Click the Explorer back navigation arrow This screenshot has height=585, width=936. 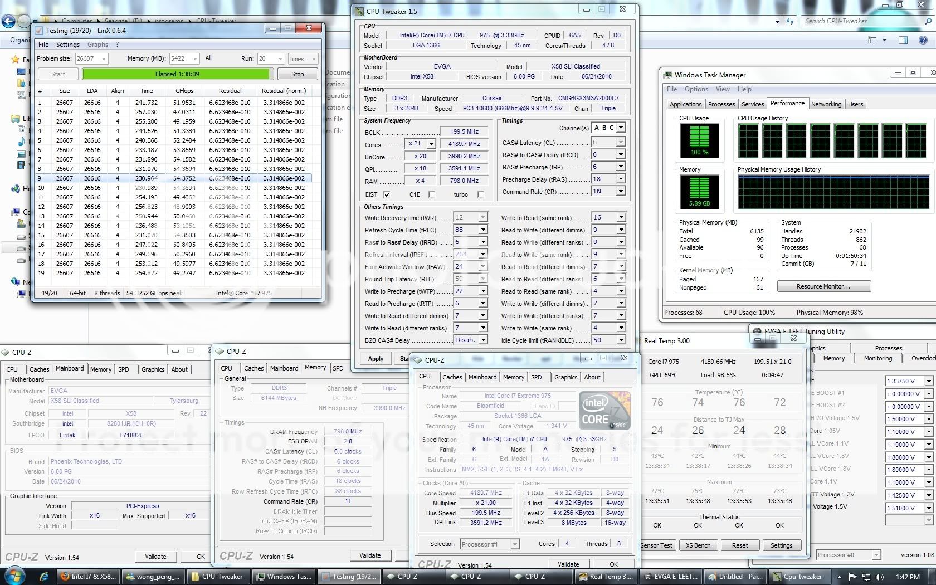point(8,21)
